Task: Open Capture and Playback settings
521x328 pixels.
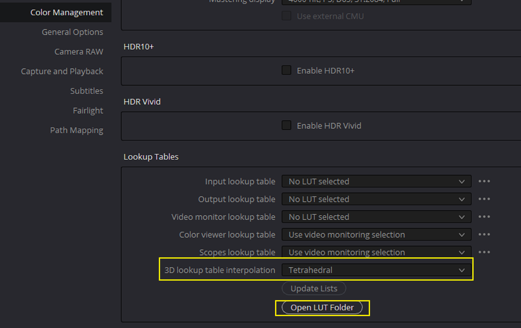Action: pyautogui.click(x=62, y=71)
